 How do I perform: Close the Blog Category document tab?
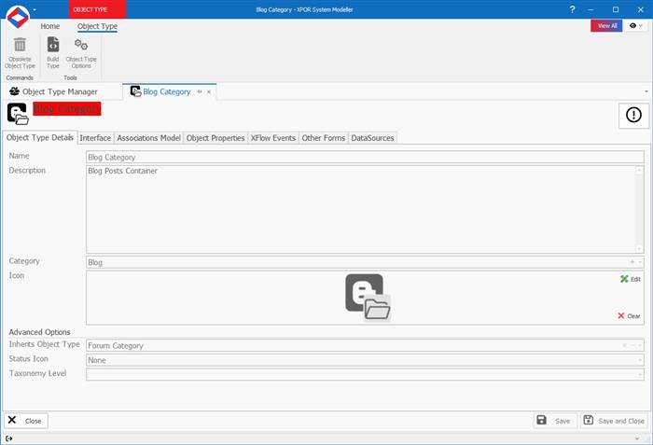(x=209, y=91)
